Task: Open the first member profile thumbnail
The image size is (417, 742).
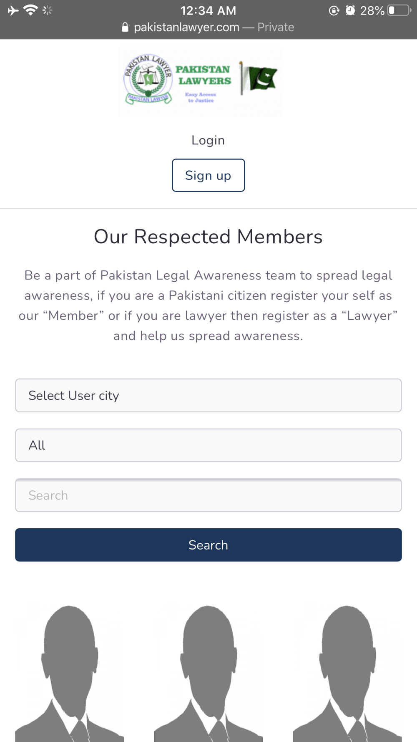Action: point(70,672)
